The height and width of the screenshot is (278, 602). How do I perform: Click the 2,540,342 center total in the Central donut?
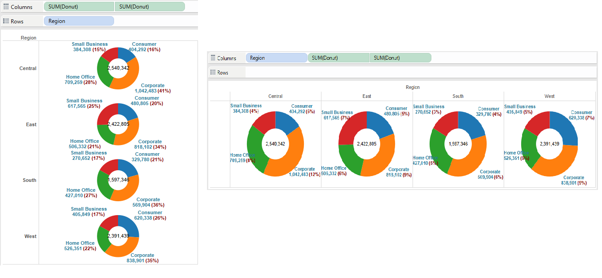(118, 68)
